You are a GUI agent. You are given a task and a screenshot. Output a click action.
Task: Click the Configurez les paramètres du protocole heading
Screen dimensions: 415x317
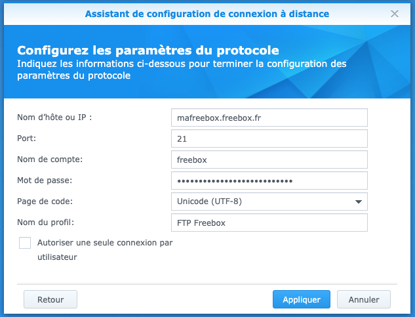click(148, 51)
